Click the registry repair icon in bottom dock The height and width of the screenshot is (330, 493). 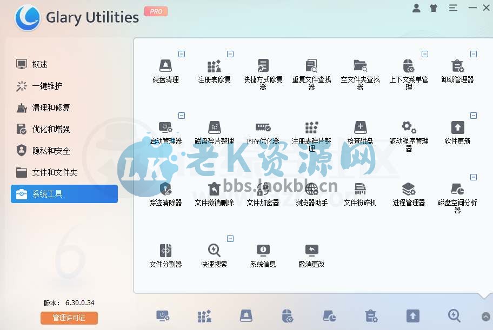[204, 316]
